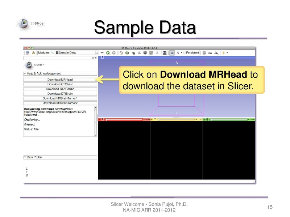Image resolution: width=290 pixels, height=217 pixels.
Task: Click the module search magnifier icon
Action: [x=53, y=53]
